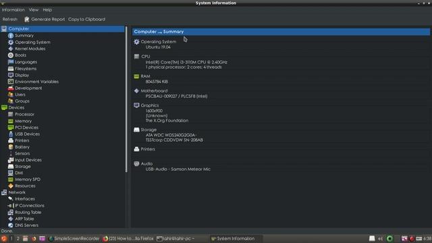432x243 pixels.
Task: Click the Memory SPD icon
Action: click(11, 180)
